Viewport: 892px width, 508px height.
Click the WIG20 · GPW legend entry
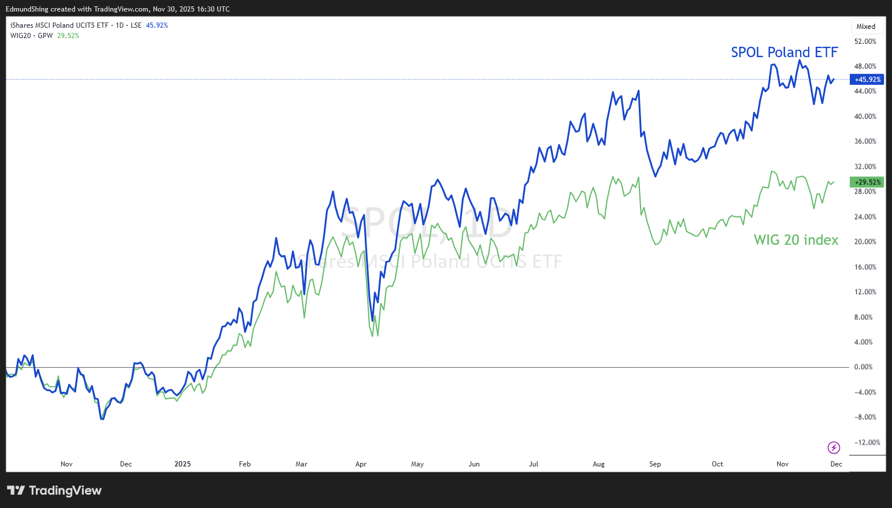(x=32, y=36)
